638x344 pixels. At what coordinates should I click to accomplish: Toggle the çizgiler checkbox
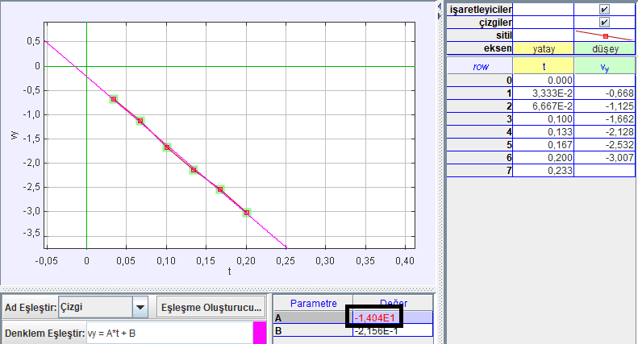click(604, 23)
